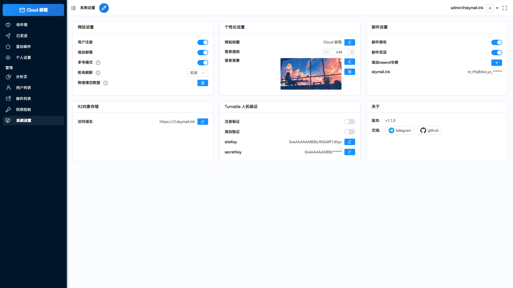Open the 分析页 analytics page
The width and height of the screenshot is (513, 288).
[x=33, y=77]
